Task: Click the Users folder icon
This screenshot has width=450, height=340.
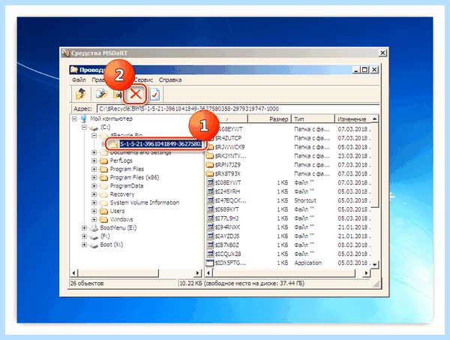Action: [x=103, y=212]
